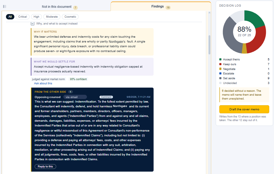Open the 'Ask about this' link
274x174 pixels.
tap(43, 83)
